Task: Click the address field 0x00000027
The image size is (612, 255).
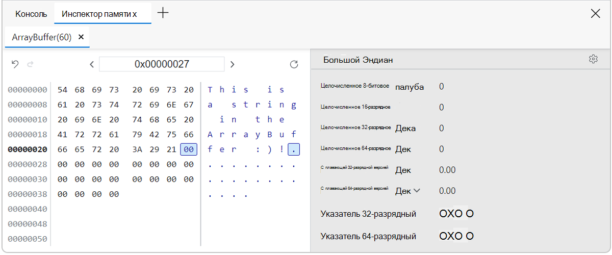Action: (162, 64)
